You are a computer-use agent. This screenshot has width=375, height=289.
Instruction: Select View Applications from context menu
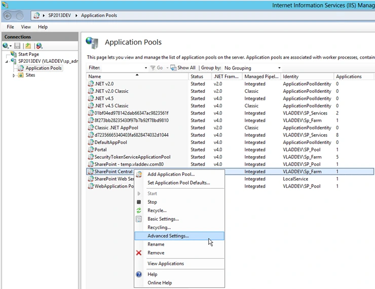pos(179,264)
